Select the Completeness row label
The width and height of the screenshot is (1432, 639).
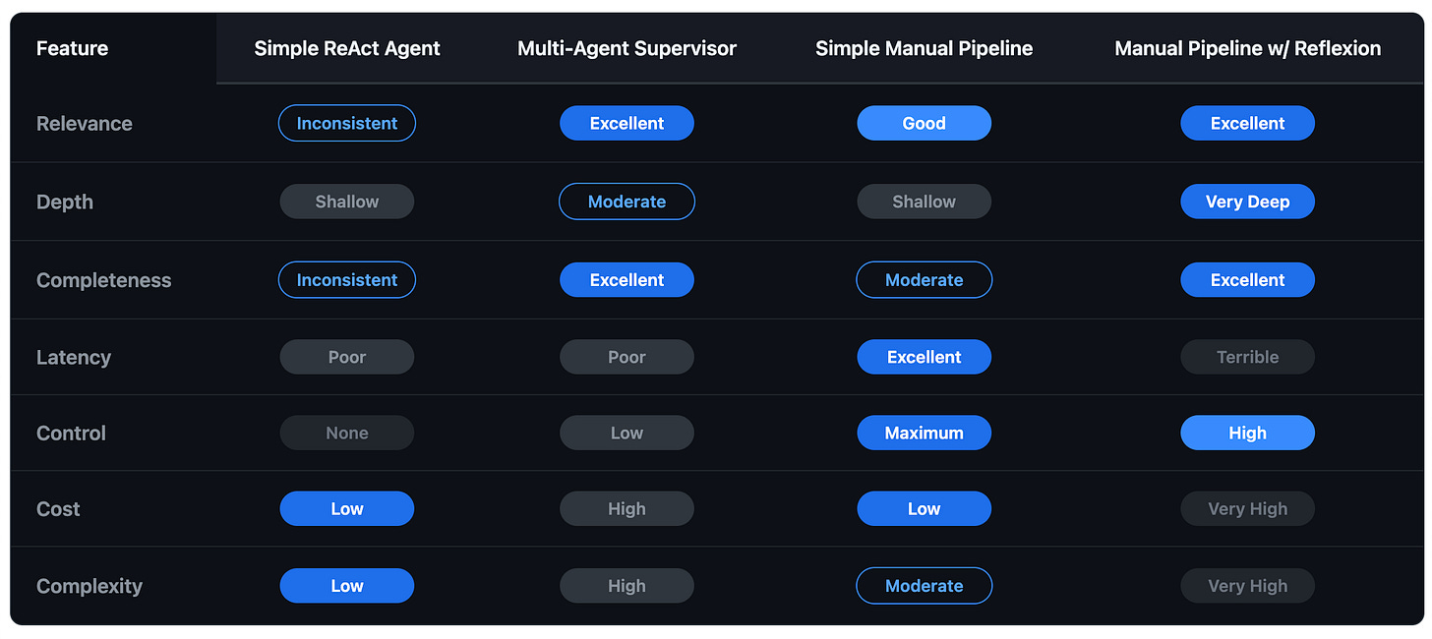click(x=103, y=280)
